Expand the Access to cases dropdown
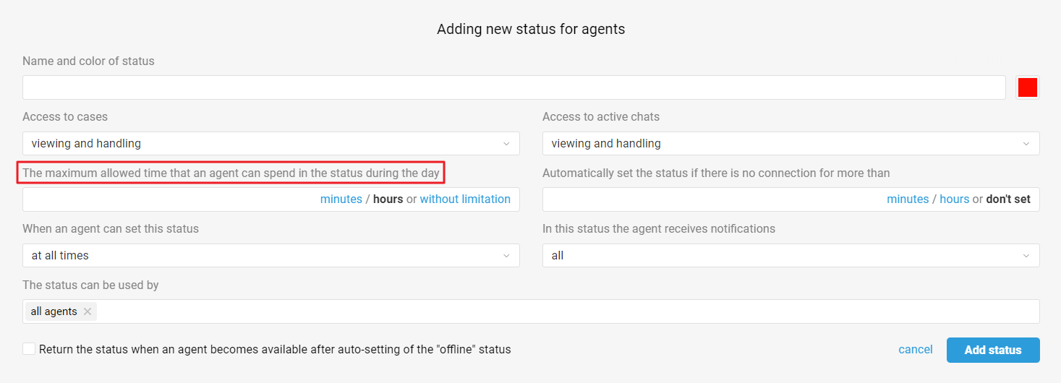Screen dimensions: 1061x383 point(270,143)
